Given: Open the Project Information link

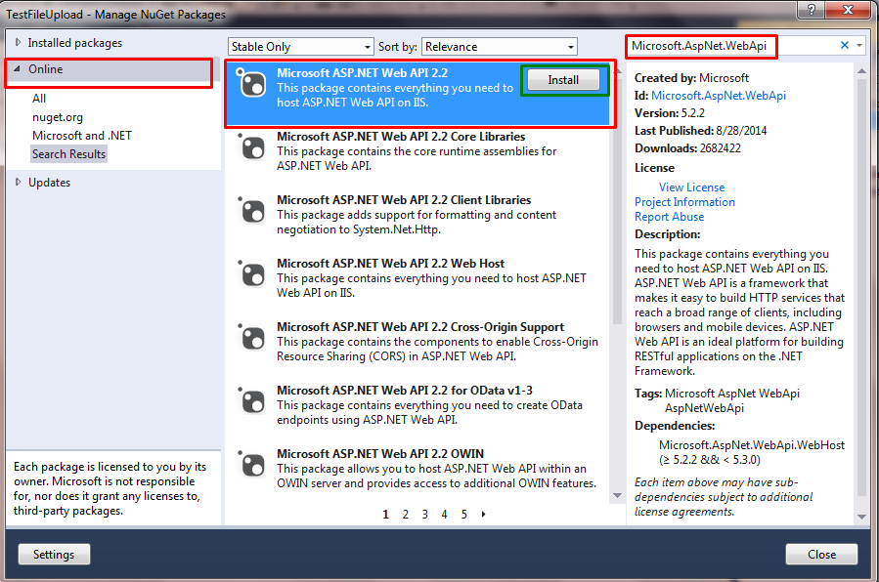Looking at the screenshot, I should click(x=684, y=202).
